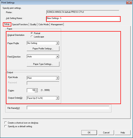
Task: Select the Portrait orientation radio button
Action: [x=32, y=33]
